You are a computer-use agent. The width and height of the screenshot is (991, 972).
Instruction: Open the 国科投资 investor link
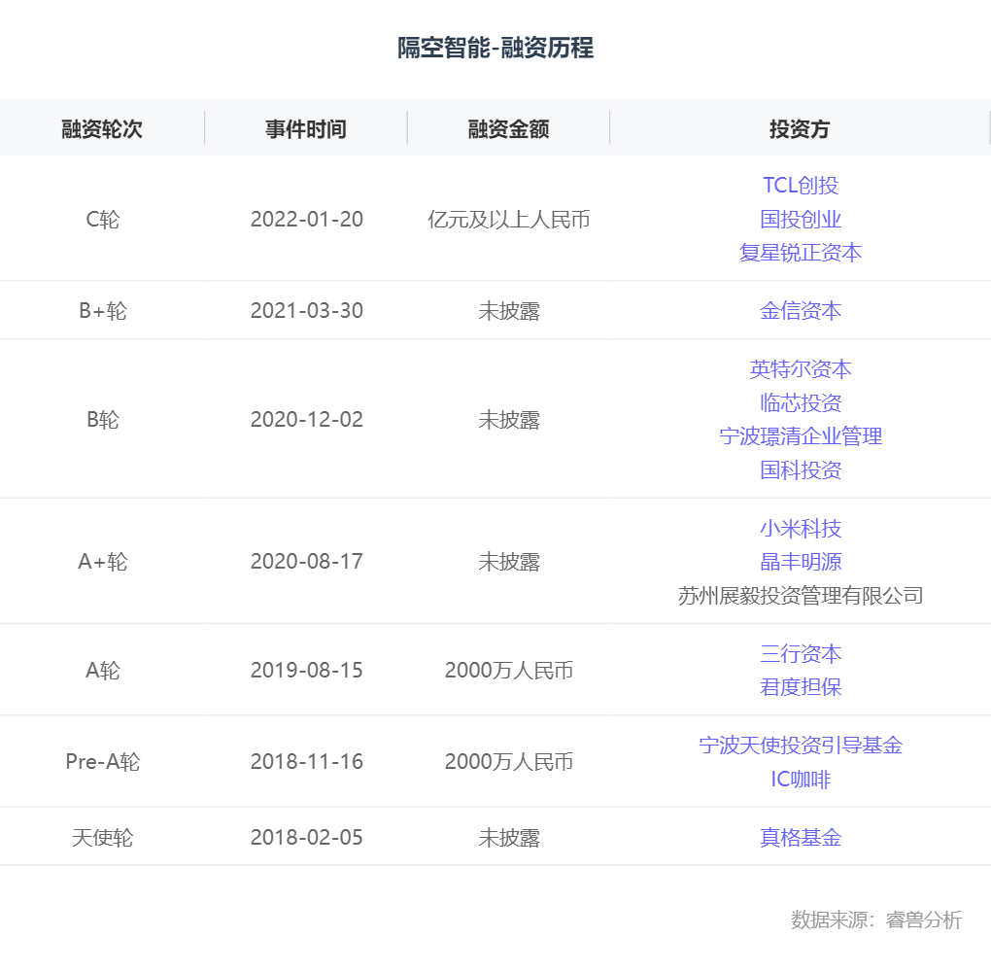(801, 469)
